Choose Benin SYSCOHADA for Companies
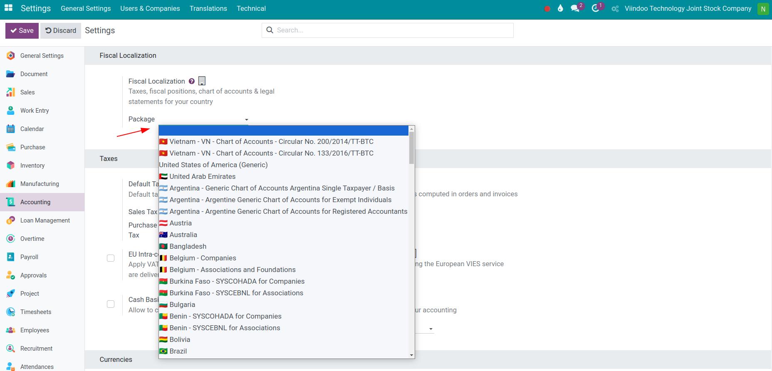Screen dimensions: 772x371 coord(284,316)
